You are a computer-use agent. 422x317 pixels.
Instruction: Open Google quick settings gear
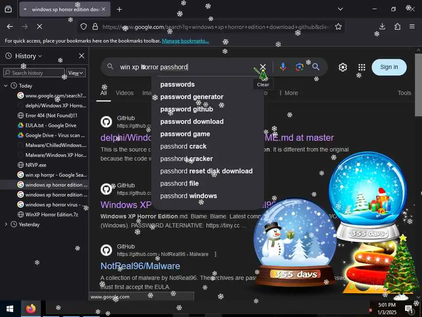342,67
